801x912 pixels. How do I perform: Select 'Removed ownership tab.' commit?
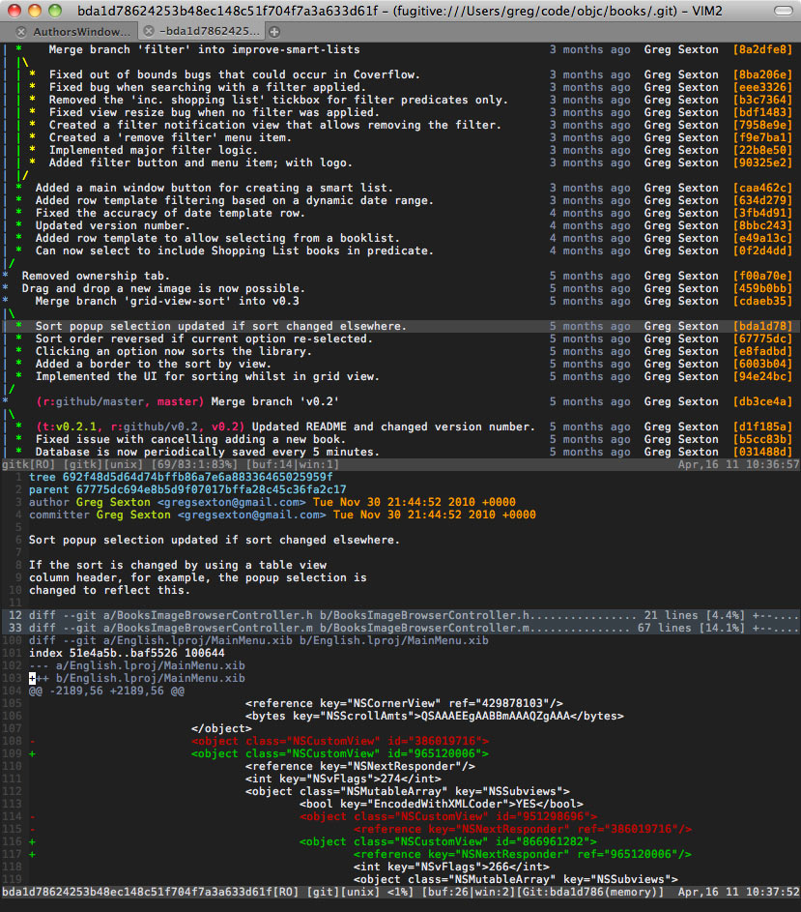point(96,277)
